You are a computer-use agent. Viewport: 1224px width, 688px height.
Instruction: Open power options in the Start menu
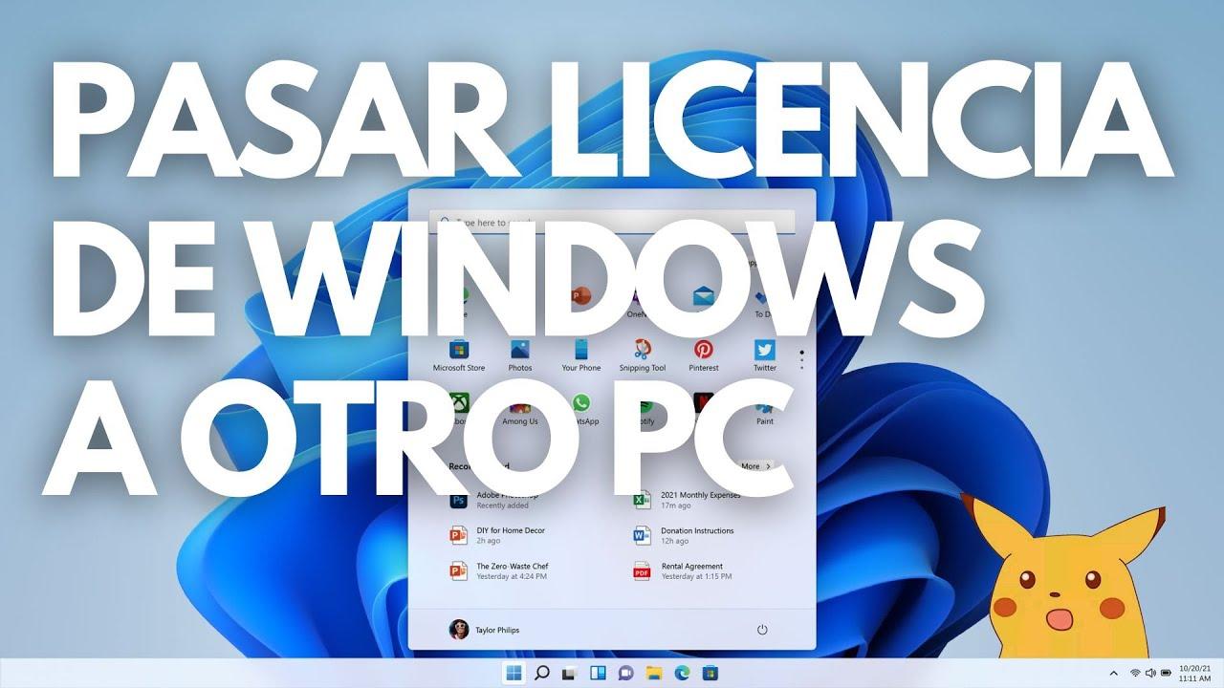(762, 630)
